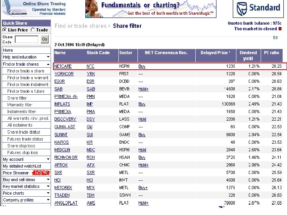Click the PE ratio column header
Image resolution: width=287 pixels, height=215 pixels.
(271, 55)
